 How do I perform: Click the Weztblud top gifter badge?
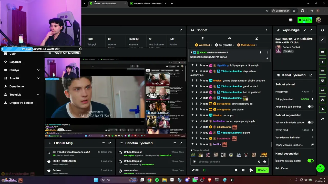click(203, 45)
